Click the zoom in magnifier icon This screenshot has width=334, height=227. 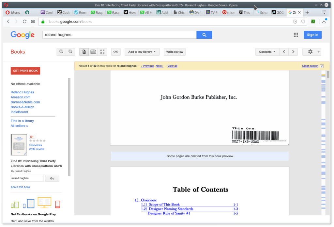tap(61, 52)
